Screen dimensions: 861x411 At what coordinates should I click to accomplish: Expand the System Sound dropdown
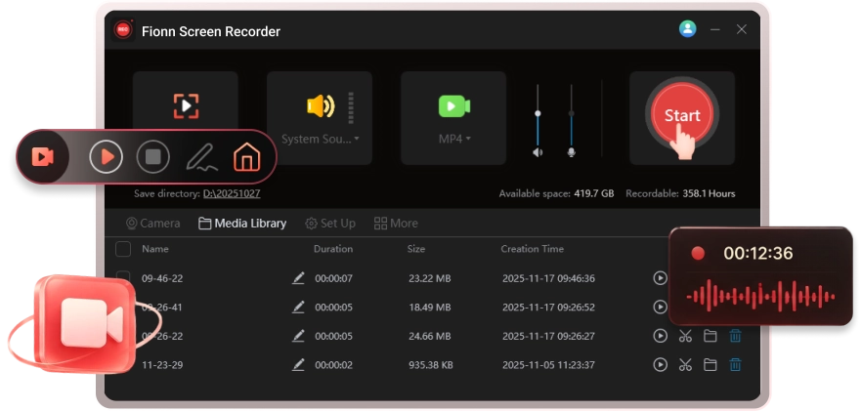tap(321, 140)
